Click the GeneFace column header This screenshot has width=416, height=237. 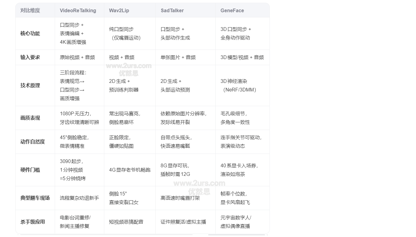[242, 10]
